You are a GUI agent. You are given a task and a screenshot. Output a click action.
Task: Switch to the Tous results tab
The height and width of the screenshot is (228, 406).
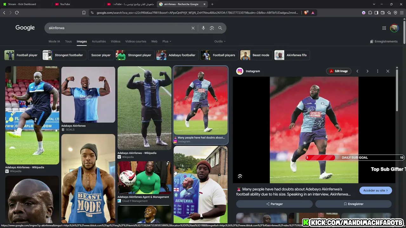click(68, 41)
